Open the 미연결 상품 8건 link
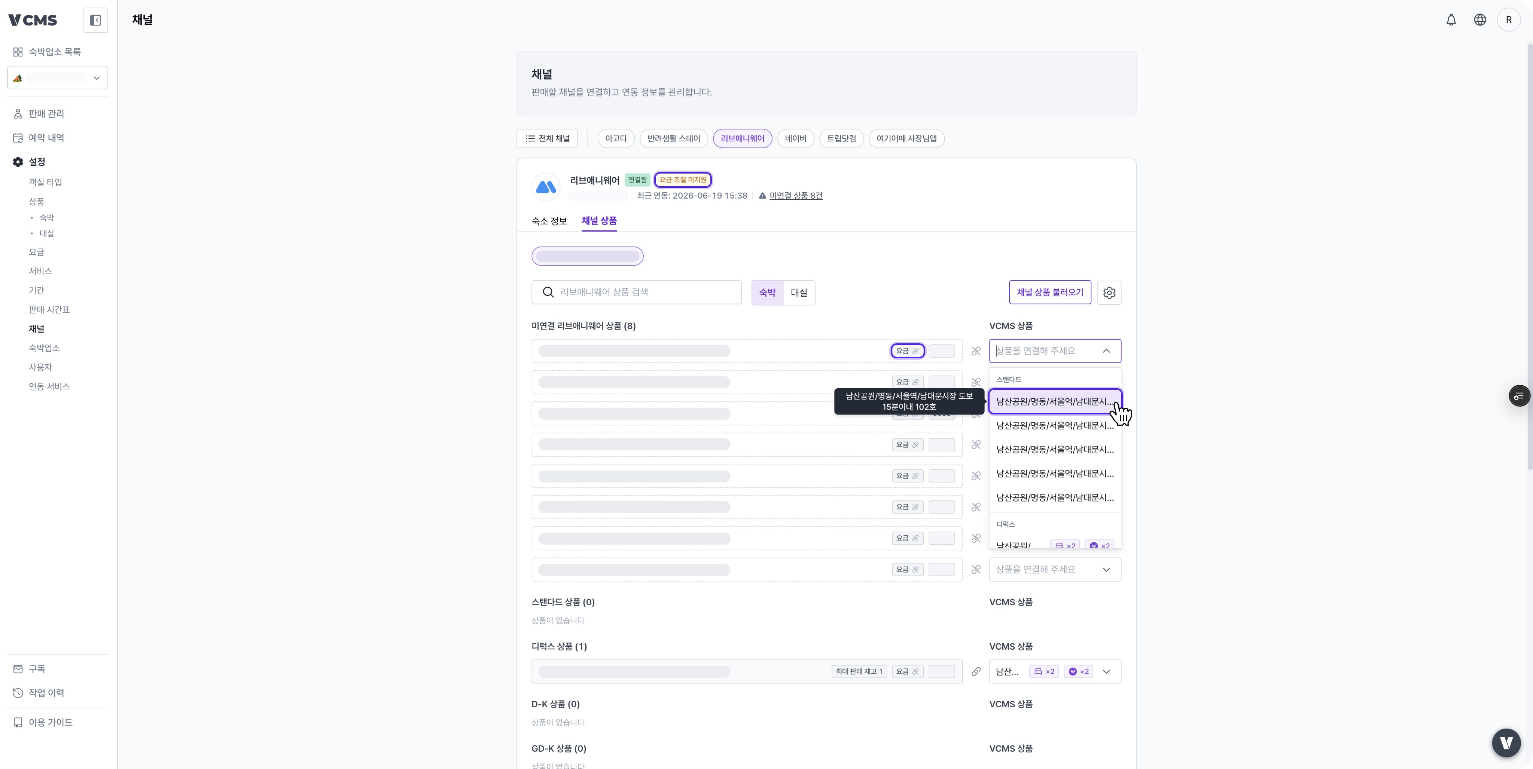Viewport: 1533px width, 769px height. (796, 196)
